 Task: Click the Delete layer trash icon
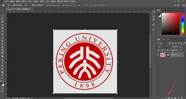pyautogui.click(x=182, y=98)
